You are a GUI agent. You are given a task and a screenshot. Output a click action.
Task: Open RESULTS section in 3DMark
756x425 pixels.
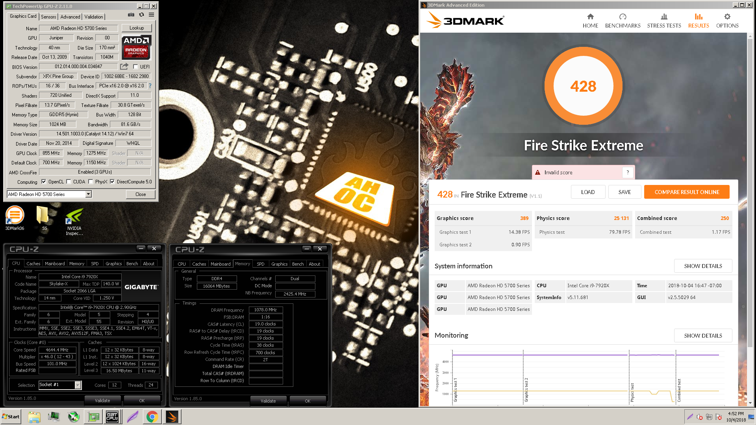[699, 21]
